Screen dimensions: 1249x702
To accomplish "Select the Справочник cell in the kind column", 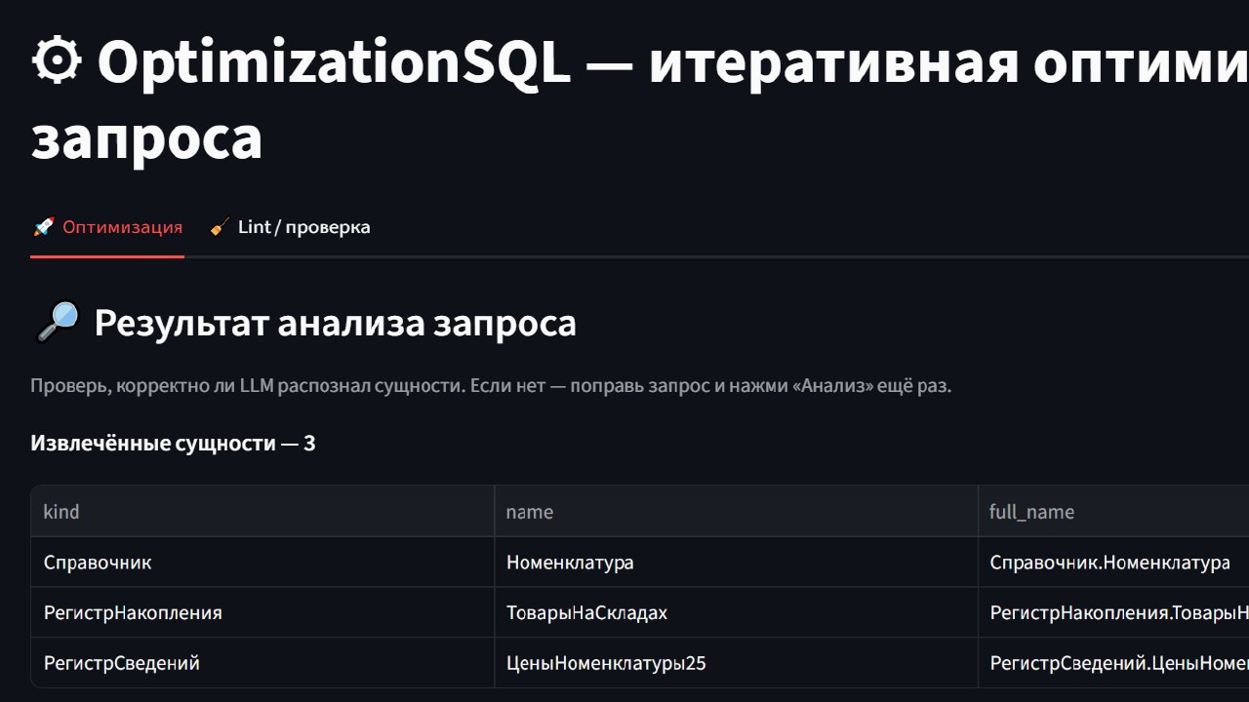I will [262, 562].
